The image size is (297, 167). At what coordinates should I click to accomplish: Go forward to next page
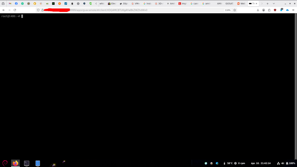[9, 10]
